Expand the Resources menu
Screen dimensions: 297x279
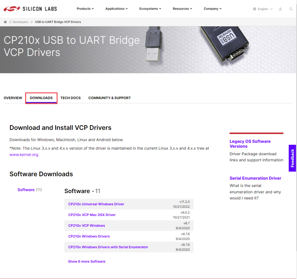(182, 9)
